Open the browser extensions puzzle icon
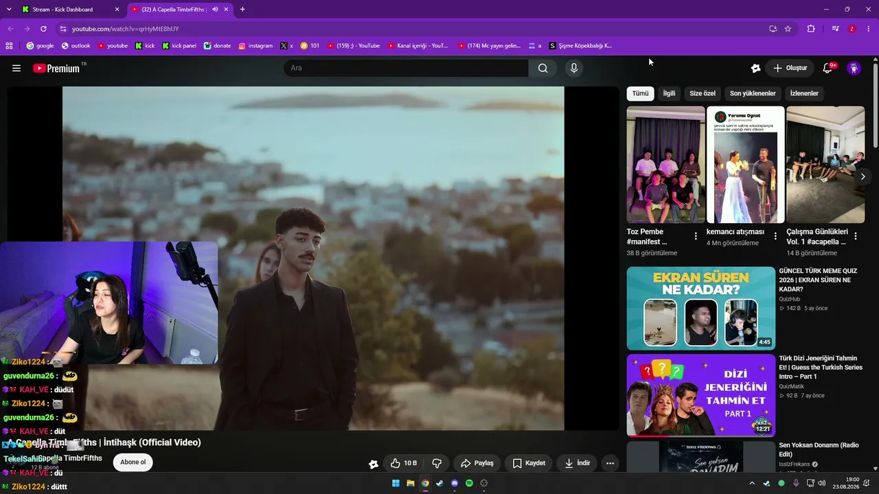Image resolution: width=879 pixels, height=494 pixels. pyautogui.click(x=811, y=29)
